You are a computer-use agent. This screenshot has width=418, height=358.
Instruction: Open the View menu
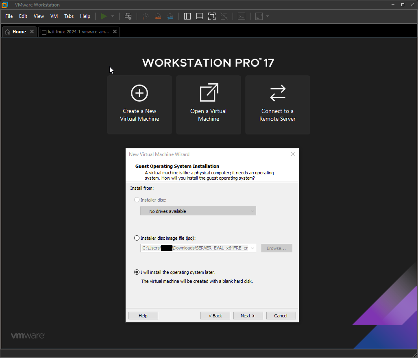[39, 16]
